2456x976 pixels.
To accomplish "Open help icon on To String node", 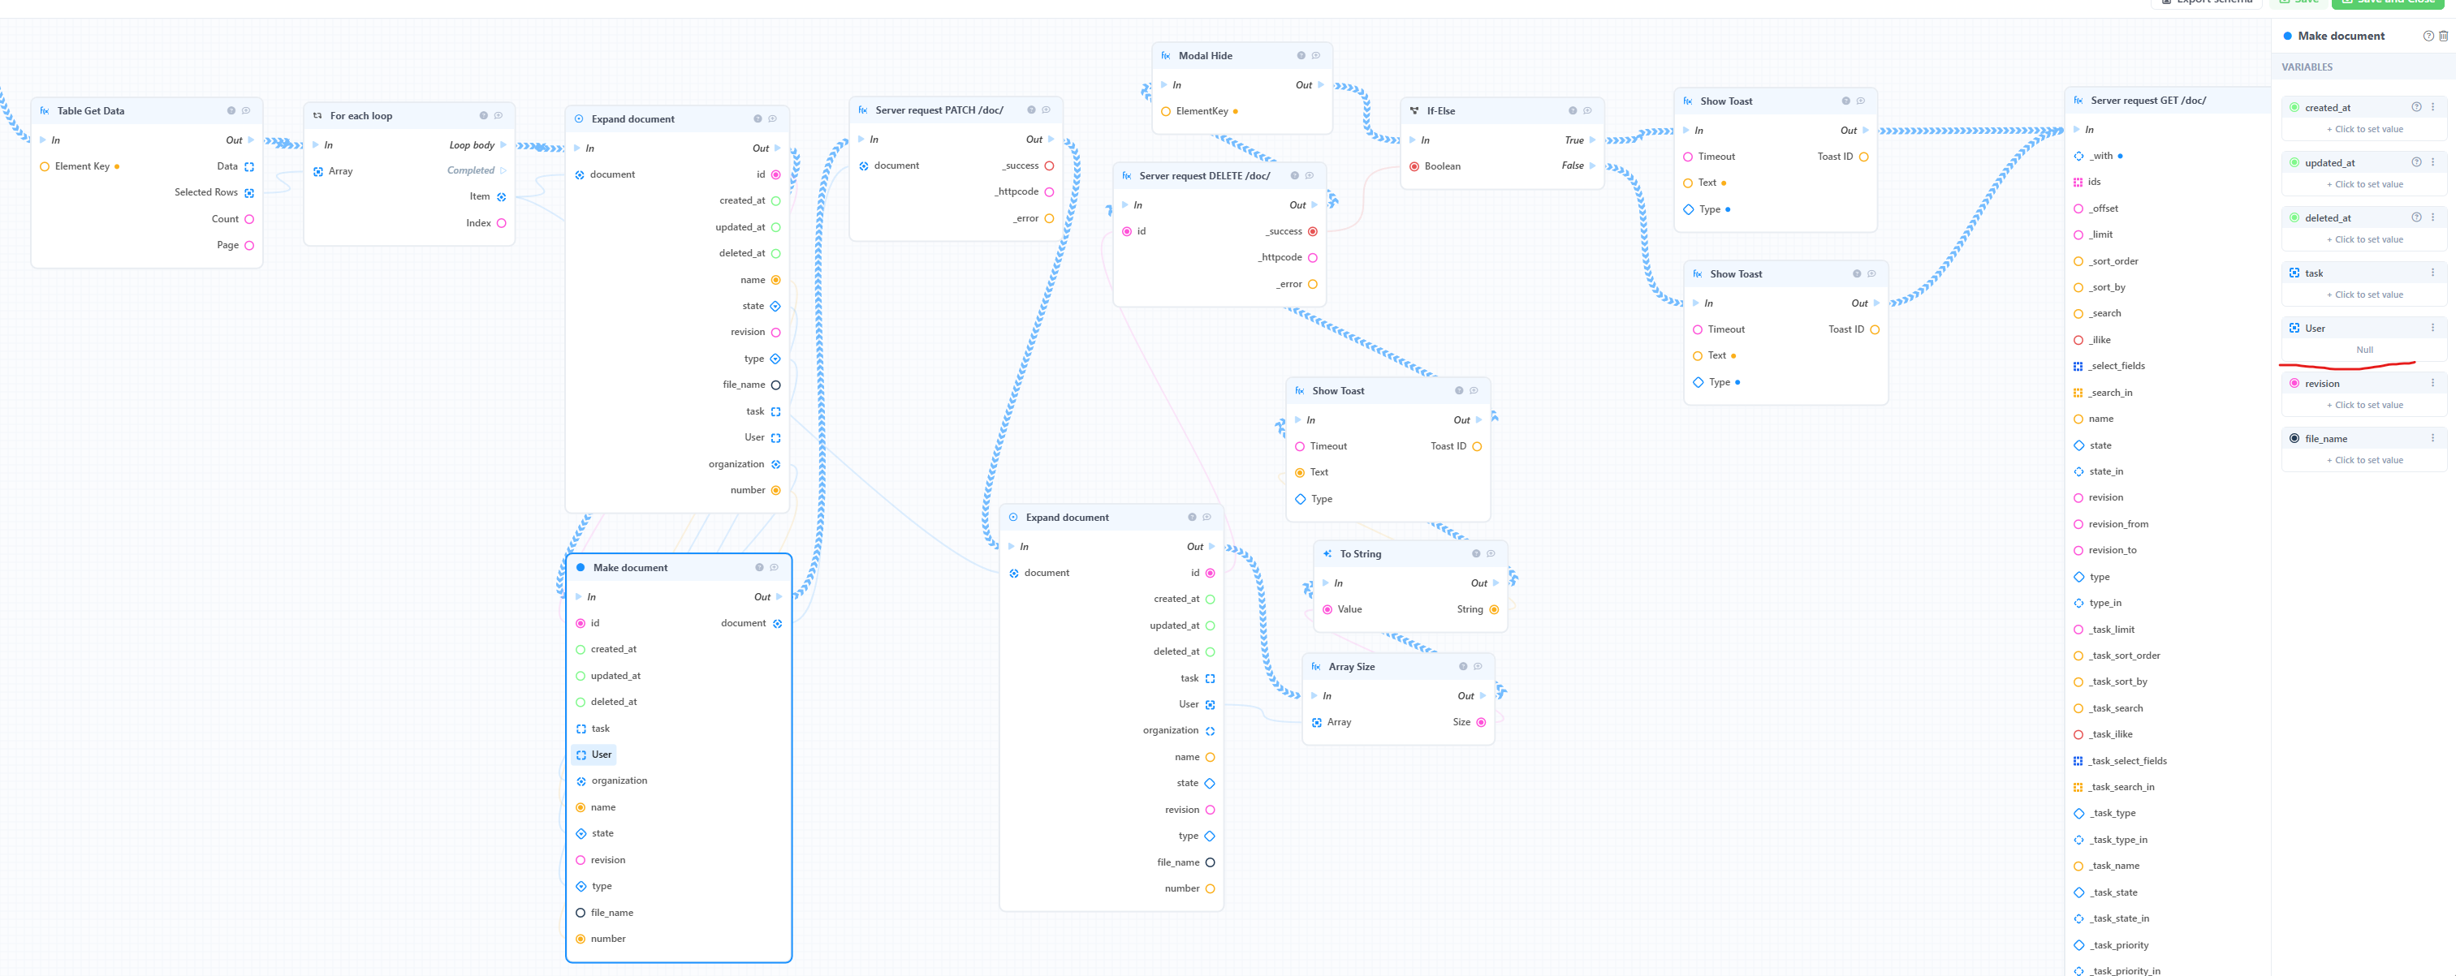I will [1476, 554].
